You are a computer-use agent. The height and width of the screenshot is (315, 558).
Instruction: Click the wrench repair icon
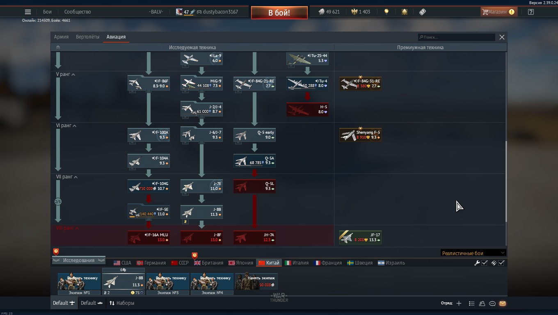[477, 263]
